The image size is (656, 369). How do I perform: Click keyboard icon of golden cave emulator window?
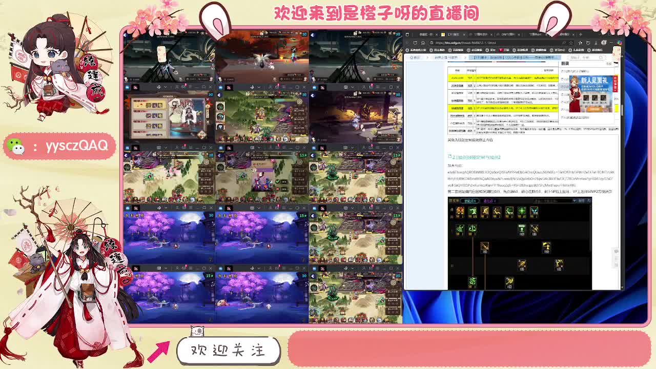[x=346, y=87]
